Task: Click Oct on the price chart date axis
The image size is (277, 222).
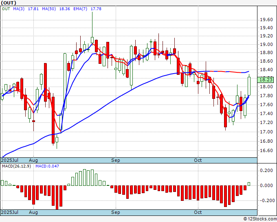Action: click(x=198, y=160)
